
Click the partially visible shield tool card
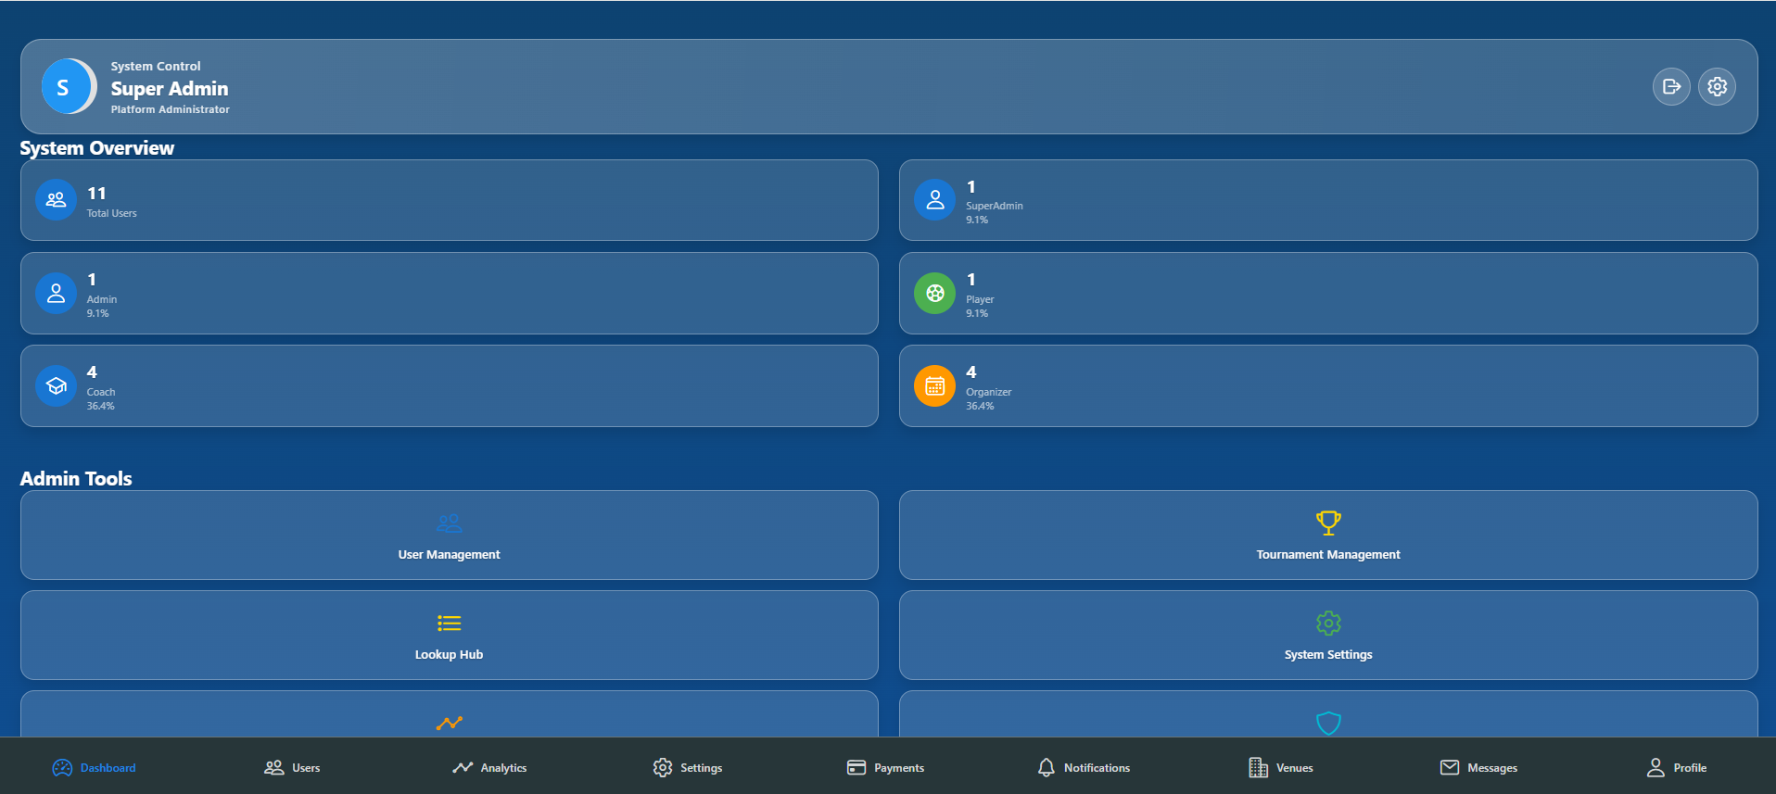click(1327, 717)
